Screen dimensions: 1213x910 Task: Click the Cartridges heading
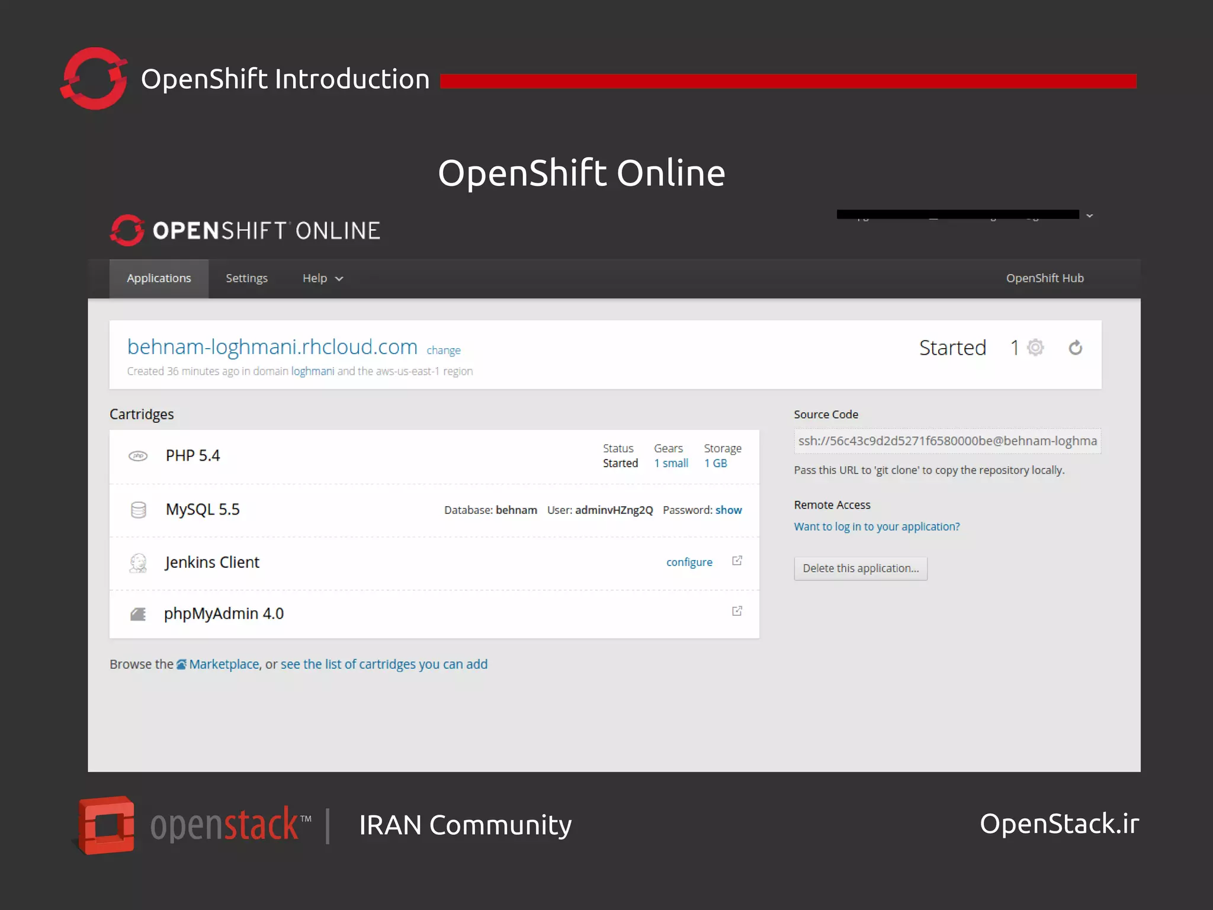pyautogui.click(x=142, y=414)
